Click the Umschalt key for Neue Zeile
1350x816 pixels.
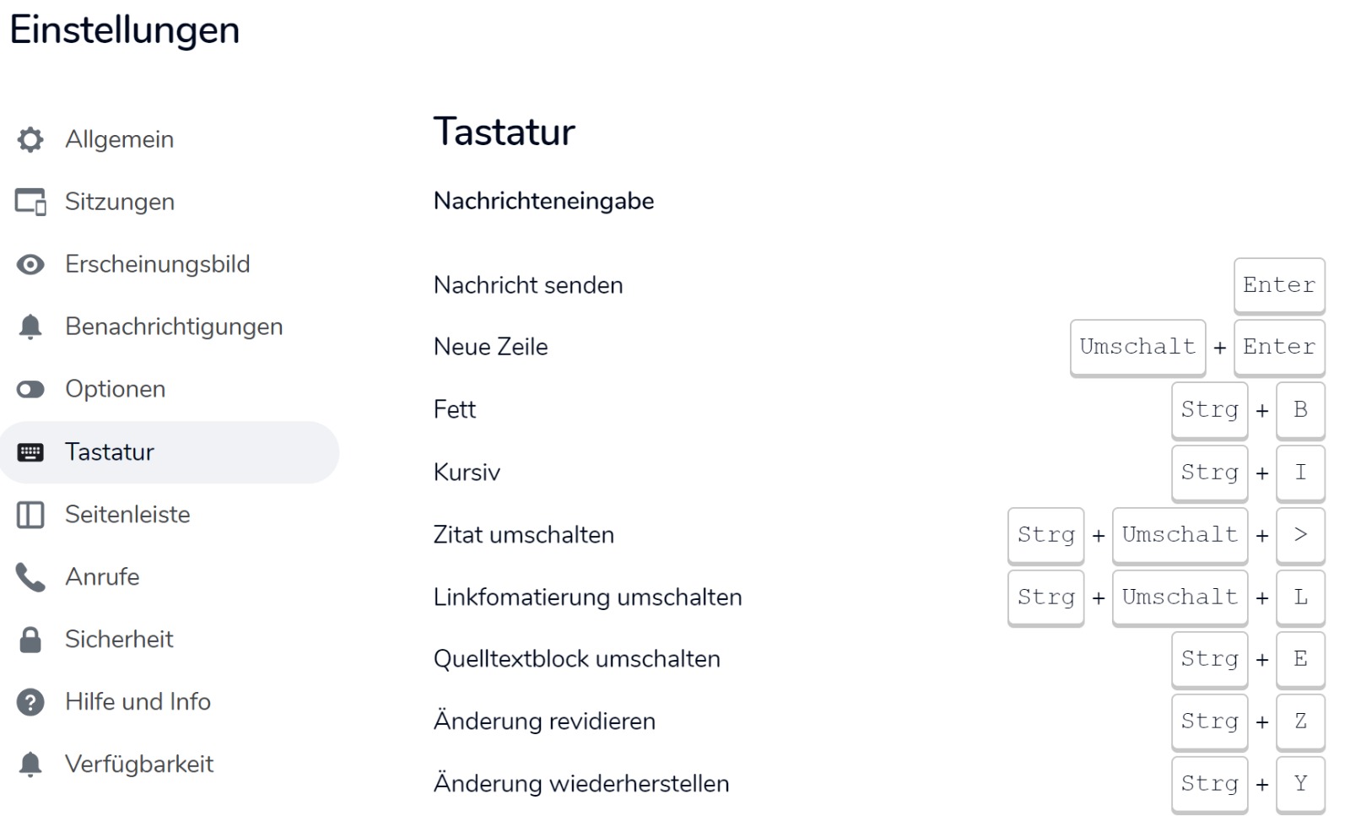click(1137, 347)
